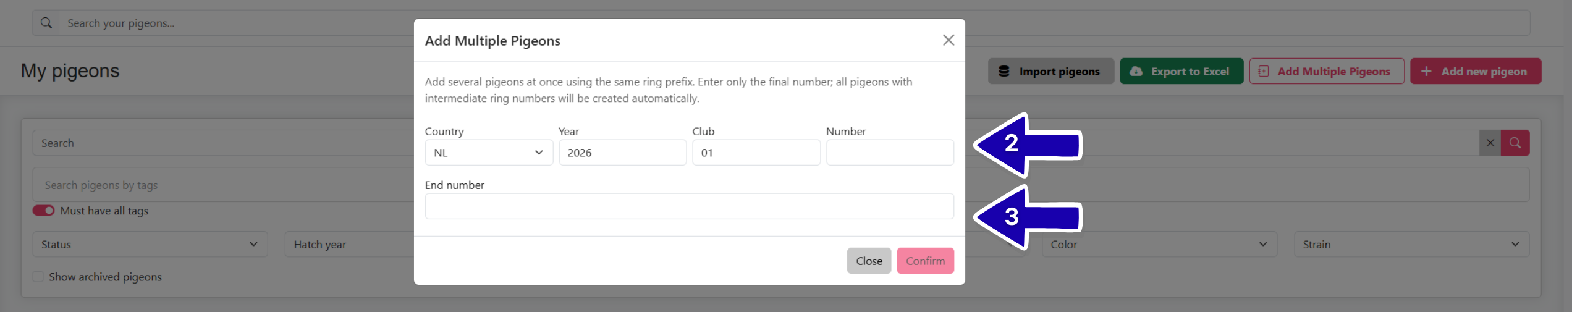Click the red search magnifier button
The image size is (1572, 312).
[x=1515, y=143]
